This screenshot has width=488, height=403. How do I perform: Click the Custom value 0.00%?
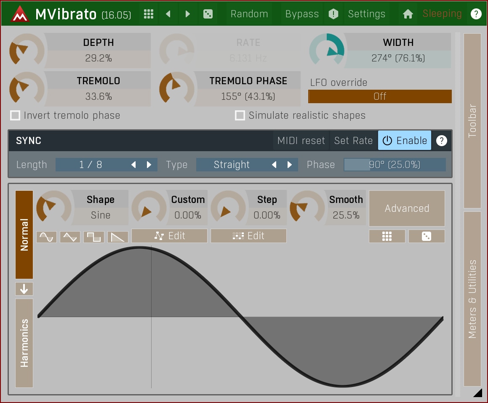(188, 215)
